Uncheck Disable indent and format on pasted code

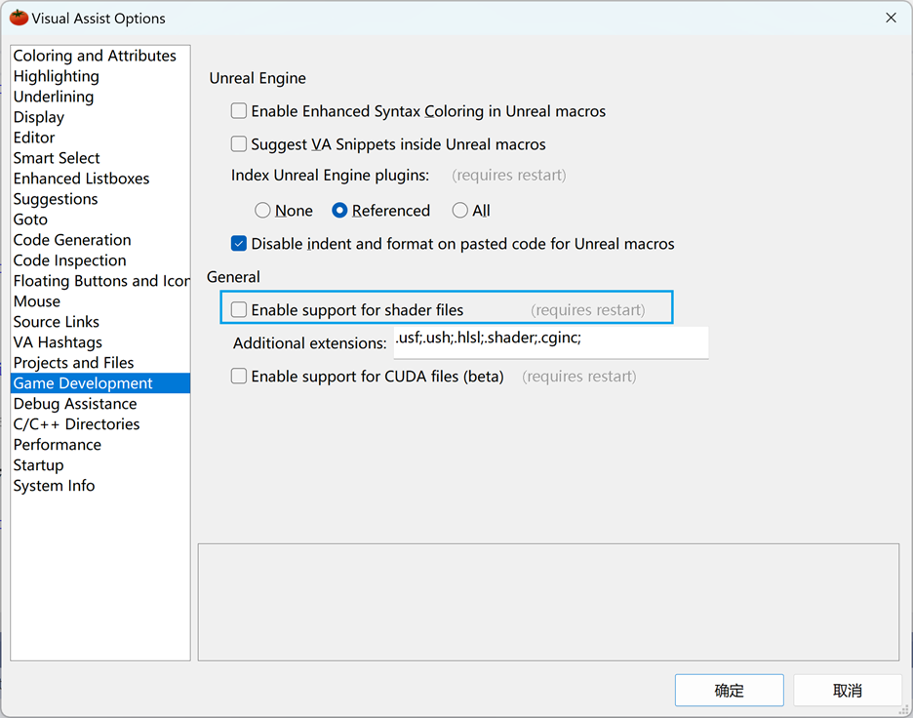point(239,244)
